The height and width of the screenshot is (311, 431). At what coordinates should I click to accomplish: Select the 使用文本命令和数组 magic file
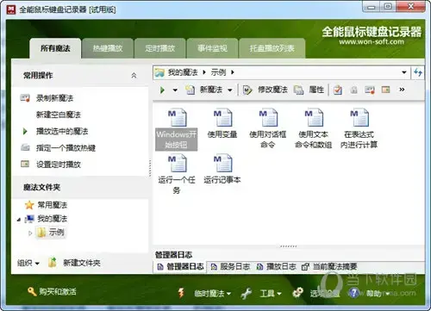pyautogui.click(x=314, y=128)
